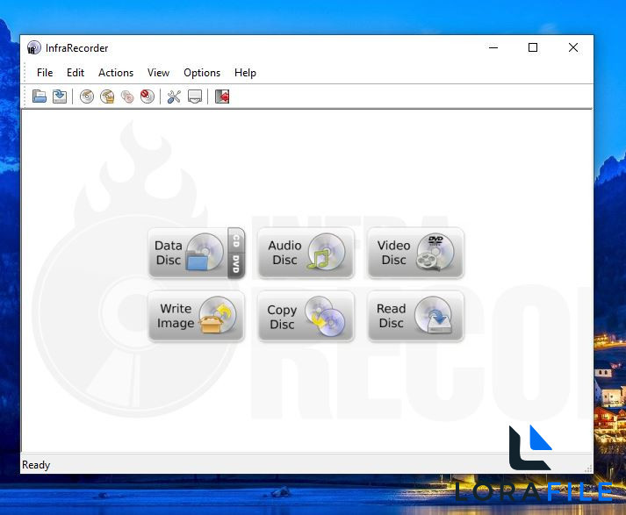Click the Write Image button
The height and width of the screenshot is (515, 626).
coord(196,316)
